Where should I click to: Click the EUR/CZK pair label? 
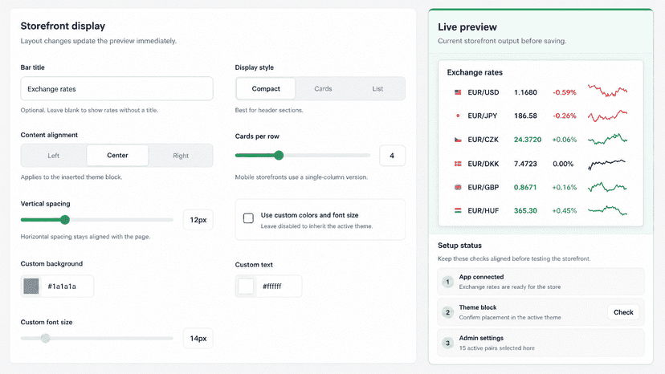483,140
